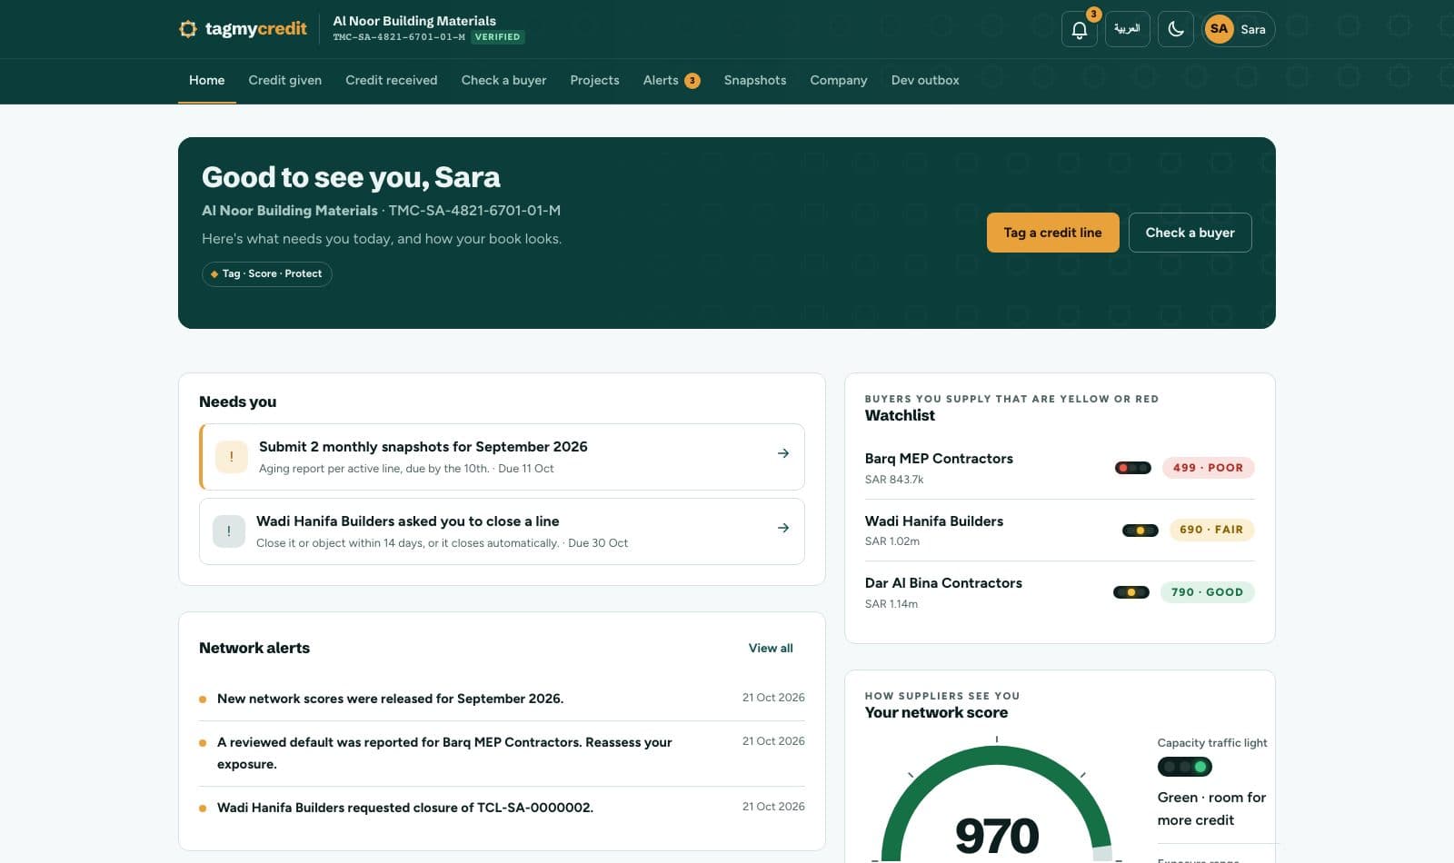Open the Company tab
The width and height of the screenshot is (1454, 863).
coord(839,80)
